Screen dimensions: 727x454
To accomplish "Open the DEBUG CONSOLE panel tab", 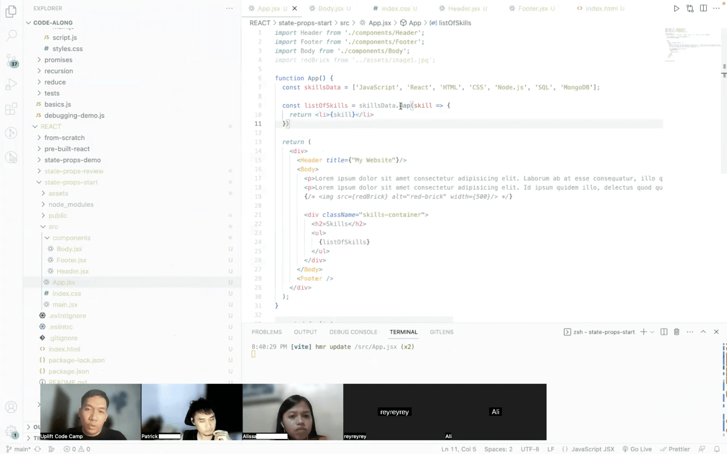I will point(353,332).
